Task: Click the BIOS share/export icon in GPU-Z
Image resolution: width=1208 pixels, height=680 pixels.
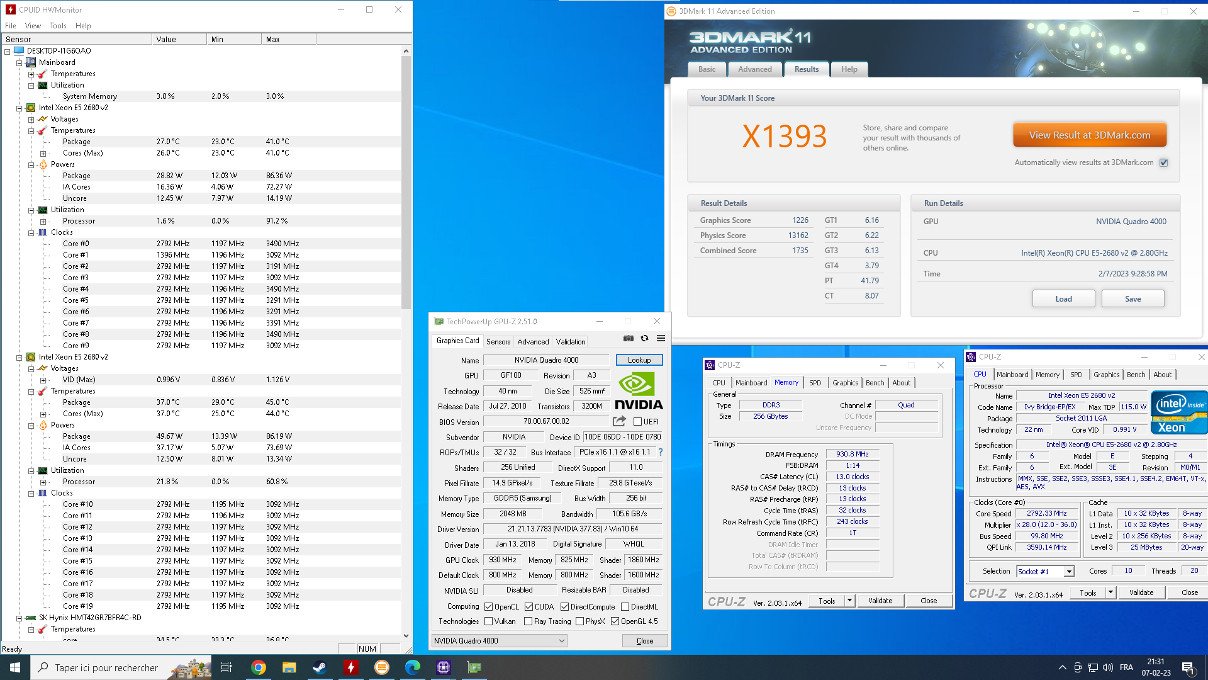Action: pos(619,421)
